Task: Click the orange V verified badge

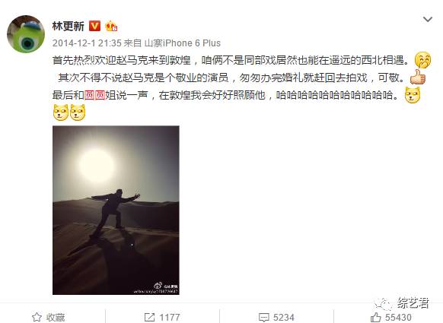Action: point(94,26)
